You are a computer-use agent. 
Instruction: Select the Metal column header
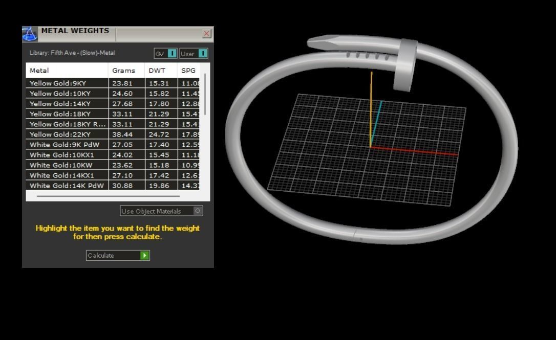[67, 71]
